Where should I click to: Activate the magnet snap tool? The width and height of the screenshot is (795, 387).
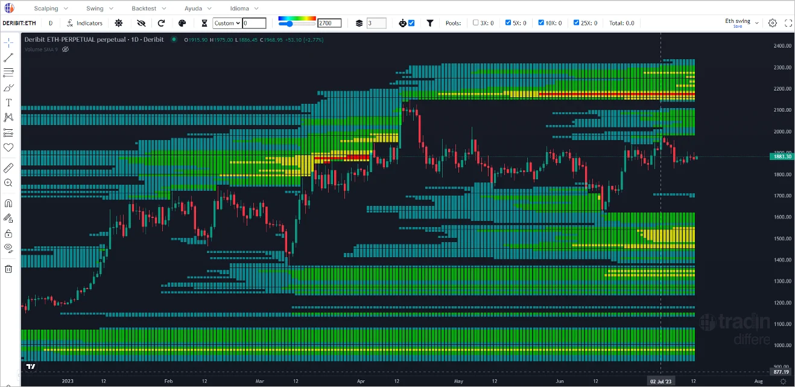(8, 203)
